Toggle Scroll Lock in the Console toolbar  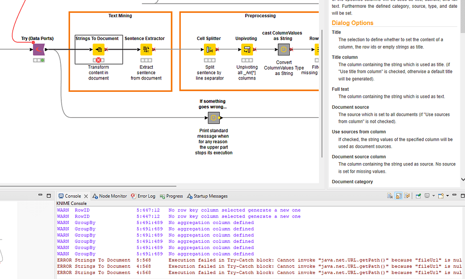pos(398,195)
